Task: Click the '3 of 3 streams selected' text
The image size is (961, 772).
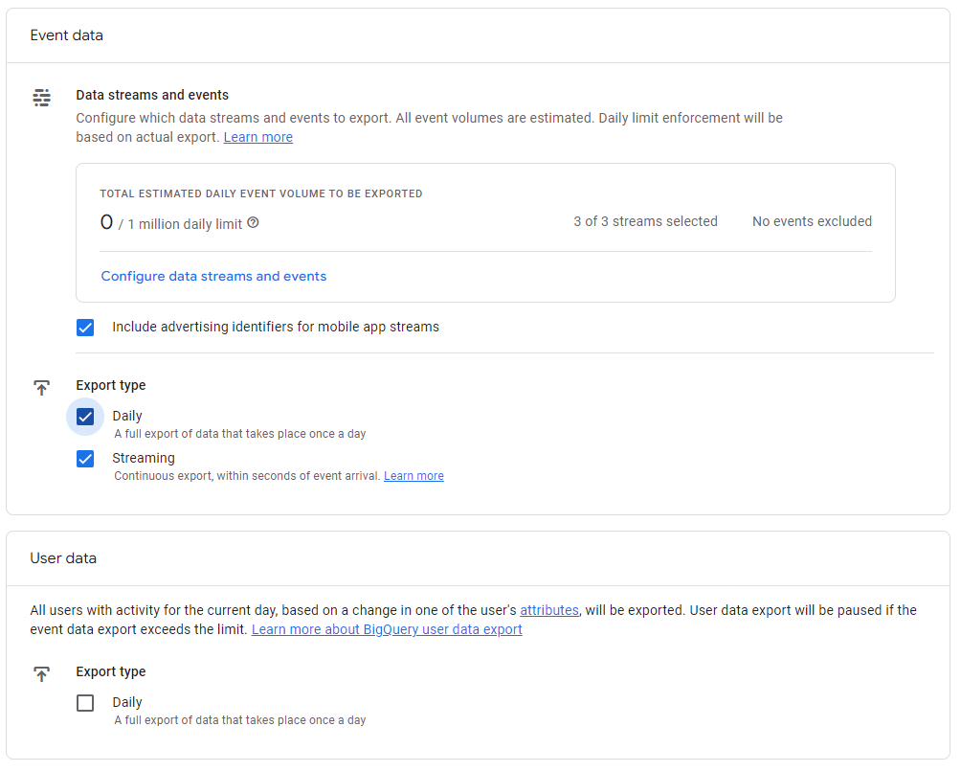Action: (x=645, y=221)
